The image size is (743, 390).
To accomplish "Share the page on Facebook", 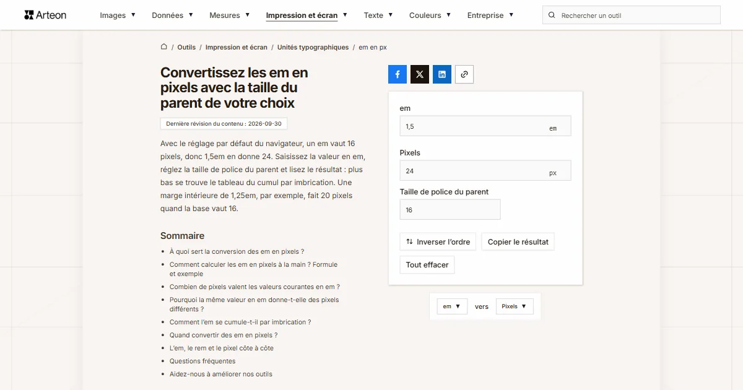I will (398, 74).
